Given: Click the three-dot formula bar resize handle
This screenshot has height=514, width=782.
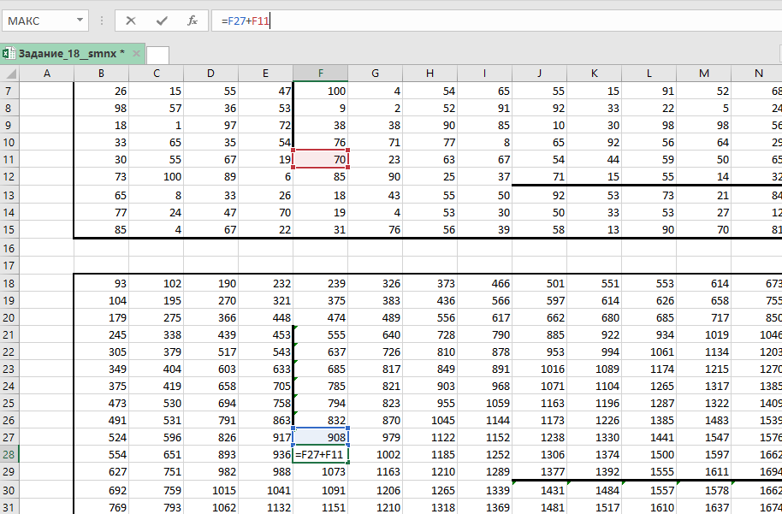Looking at the screenshot, I should click(102, 21).
